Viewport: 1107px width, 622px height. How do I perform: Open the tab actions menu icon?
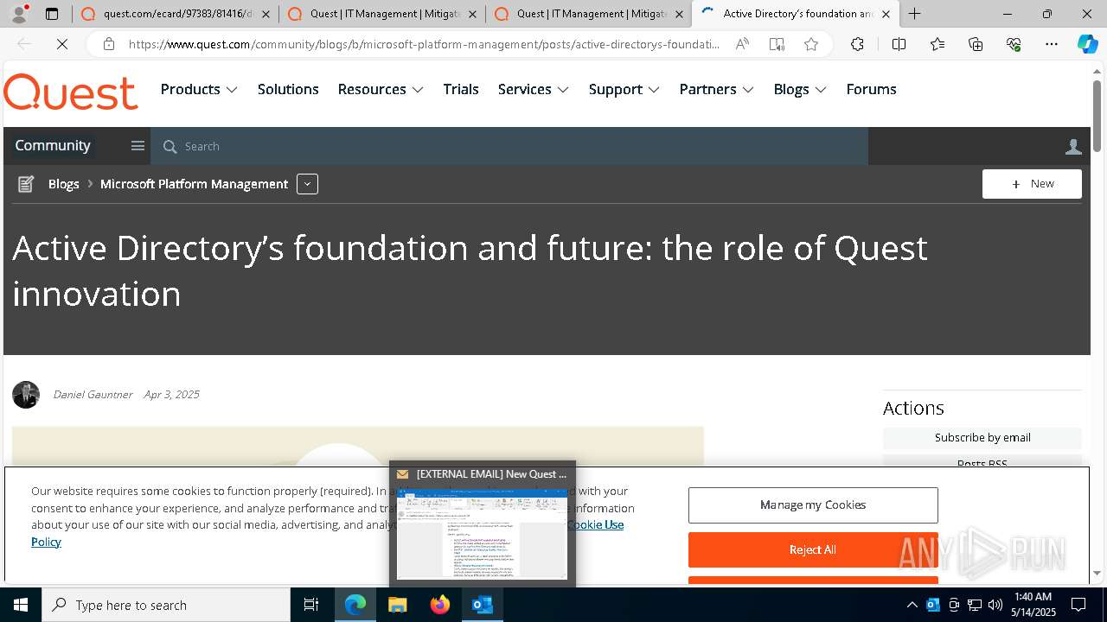point(52,14)
